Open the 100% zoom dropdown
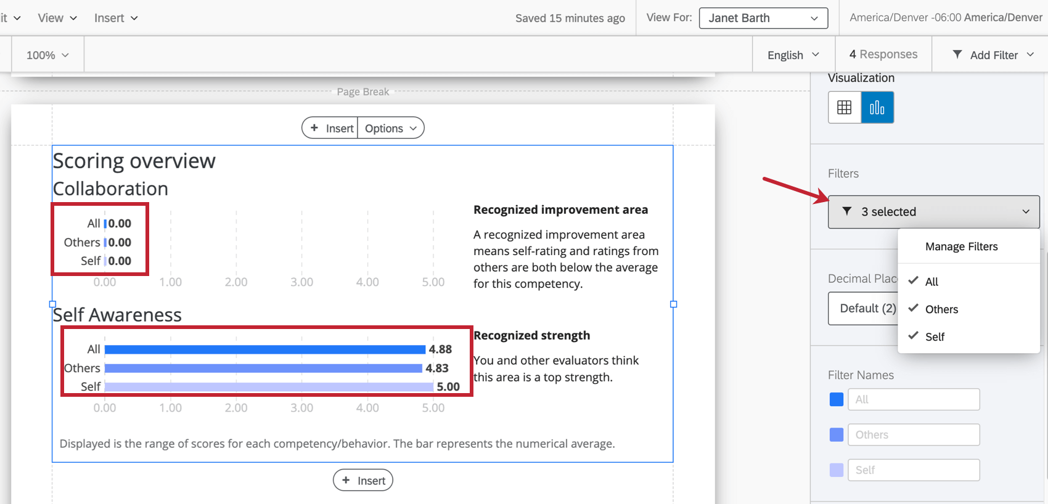The height and width of the screenshot is (504, 1048). point(47,55)
